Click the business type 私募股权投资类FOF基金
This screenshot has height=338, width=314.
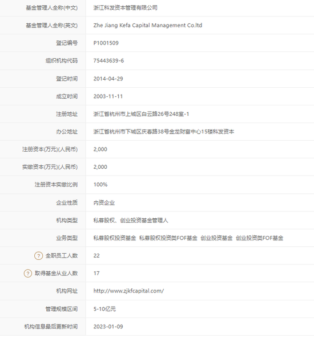click(168, 238)
